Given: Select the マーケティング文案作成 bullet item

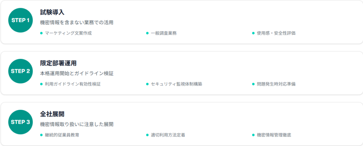Looking at the screenshot, I should point(66,33).
